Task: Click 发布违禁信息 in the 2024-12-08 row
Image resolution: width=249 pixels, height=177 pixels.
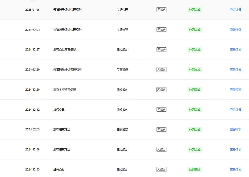Action: (x=62, y=149)
